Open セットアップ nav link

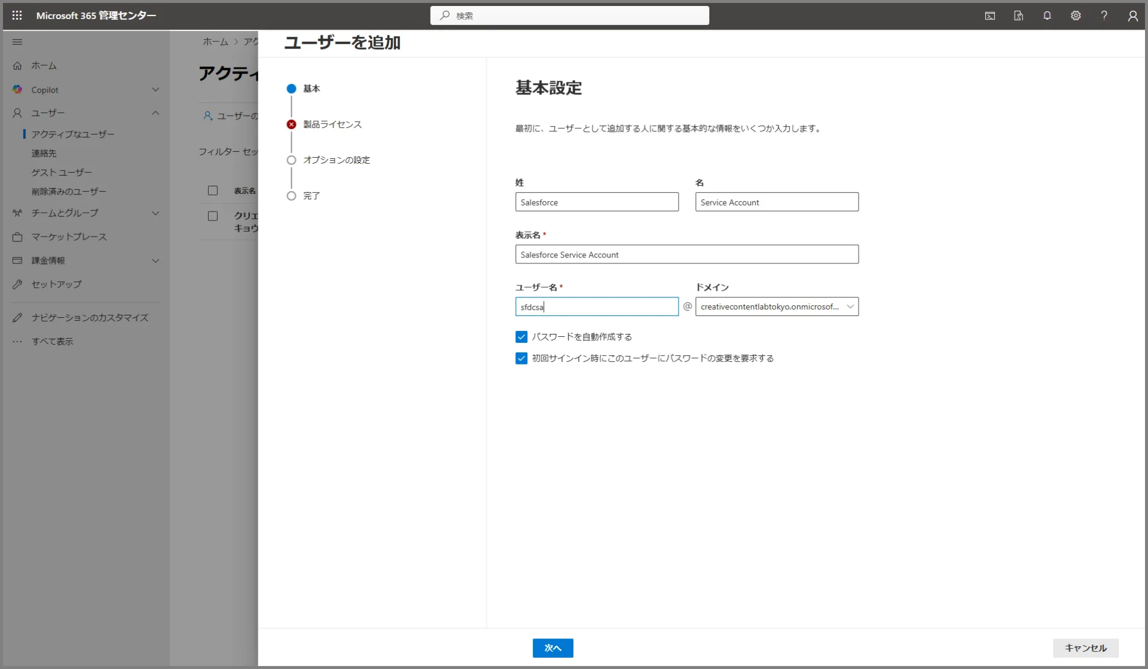(56, 284)
